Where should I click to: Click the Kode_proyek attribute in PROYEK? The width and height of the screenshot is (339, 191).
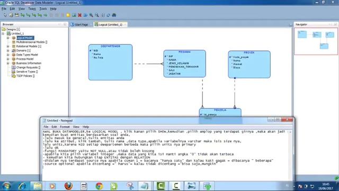[240, 57]
